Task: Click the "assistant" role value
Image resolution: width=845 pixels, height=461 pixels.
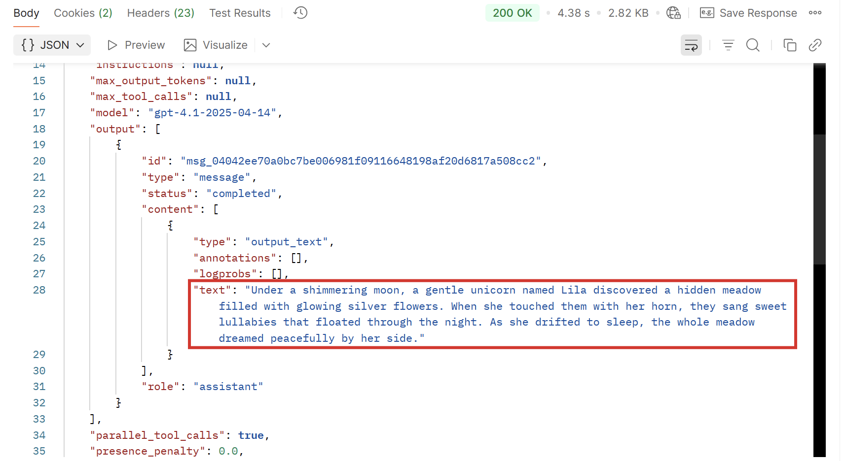Action: [228, 387]
